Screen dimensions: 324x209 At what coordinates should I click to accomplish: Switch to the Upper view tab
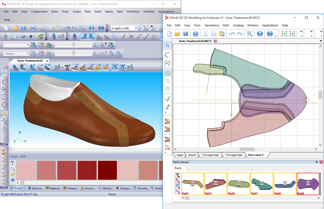click(180, 155)
